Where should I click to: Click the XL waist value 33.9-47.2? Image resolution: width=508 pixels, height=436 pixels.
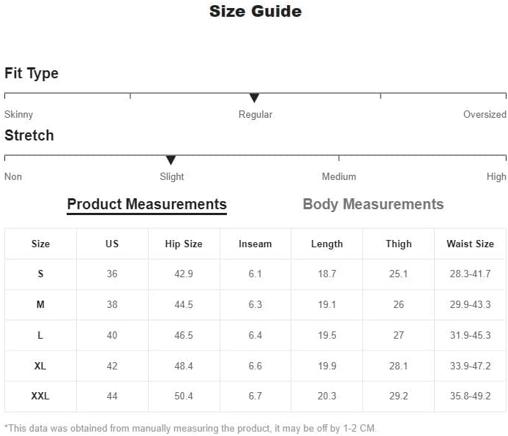[470, 366]
